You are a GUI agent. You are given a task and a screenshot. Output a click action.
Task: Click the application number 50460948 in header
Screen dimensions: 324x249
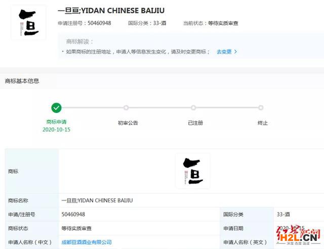point(99,23)
